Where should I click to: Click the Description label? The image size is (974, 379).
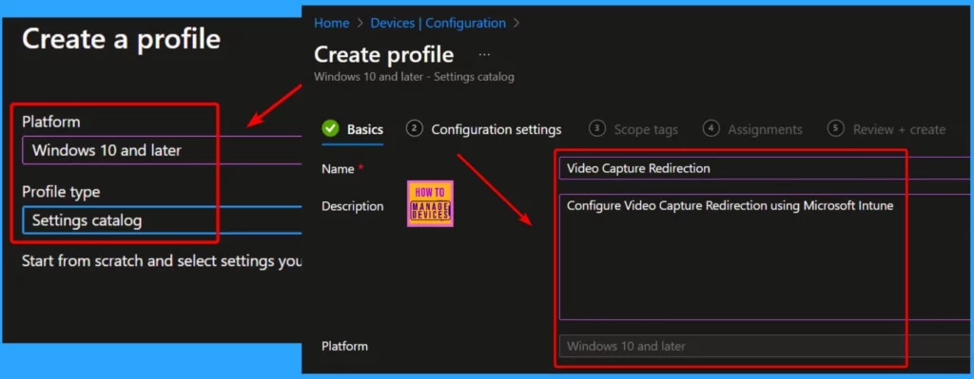coord(352,206)
